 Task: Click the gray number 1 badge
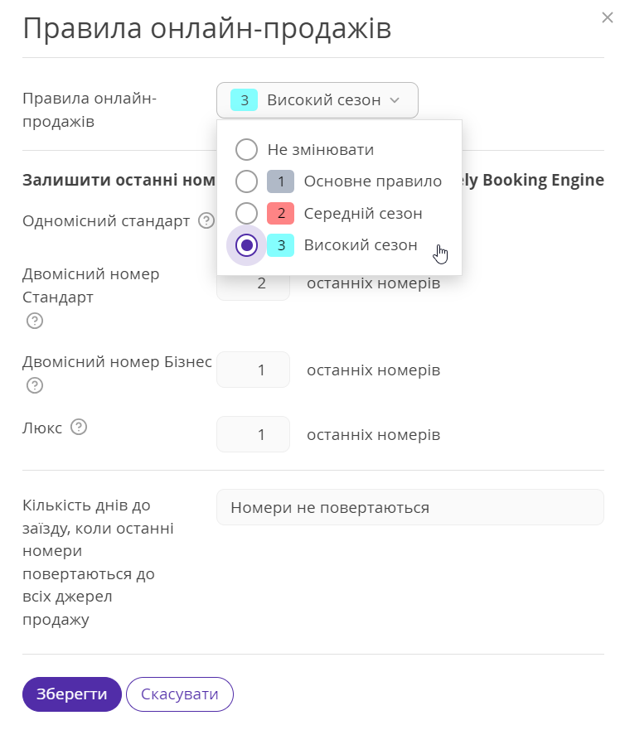[280, 181]
